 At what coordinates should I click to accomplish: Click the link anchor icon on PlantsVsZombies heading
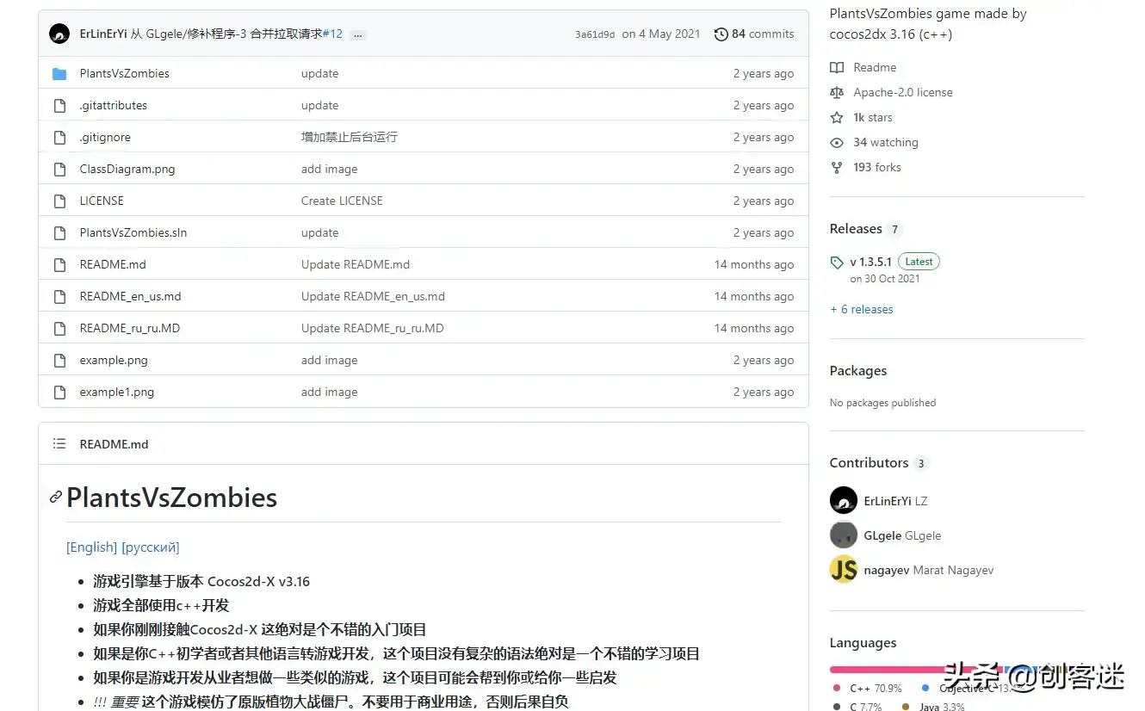55,498
